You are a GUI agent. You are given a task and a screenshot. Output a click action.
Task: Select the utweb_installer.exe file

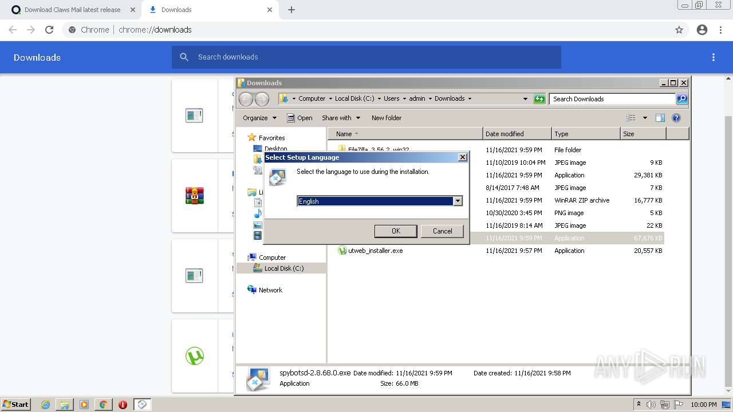(x=375, y=251)
